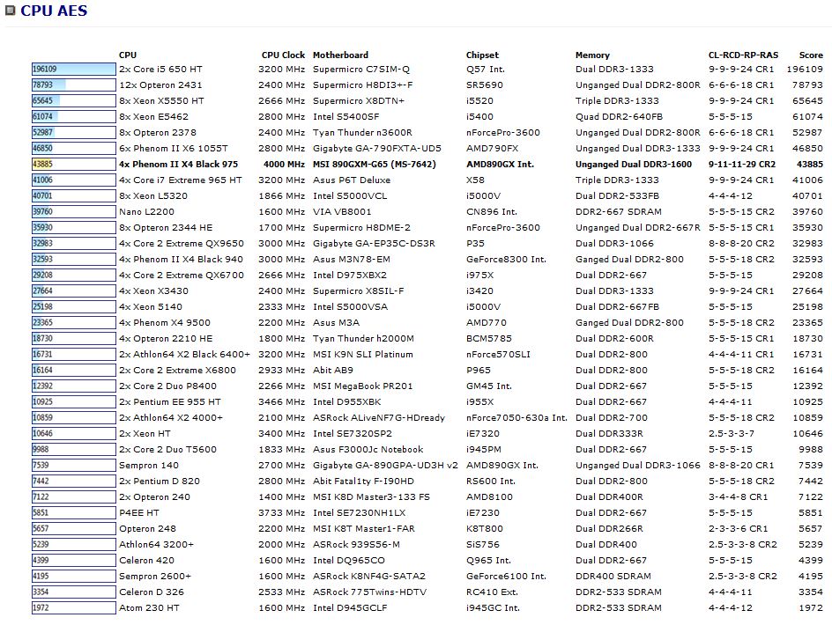The image size is (832, 625).
Task: Select the bold 4x Phenom II X4 Black 975 row
Action: point(178,165)
